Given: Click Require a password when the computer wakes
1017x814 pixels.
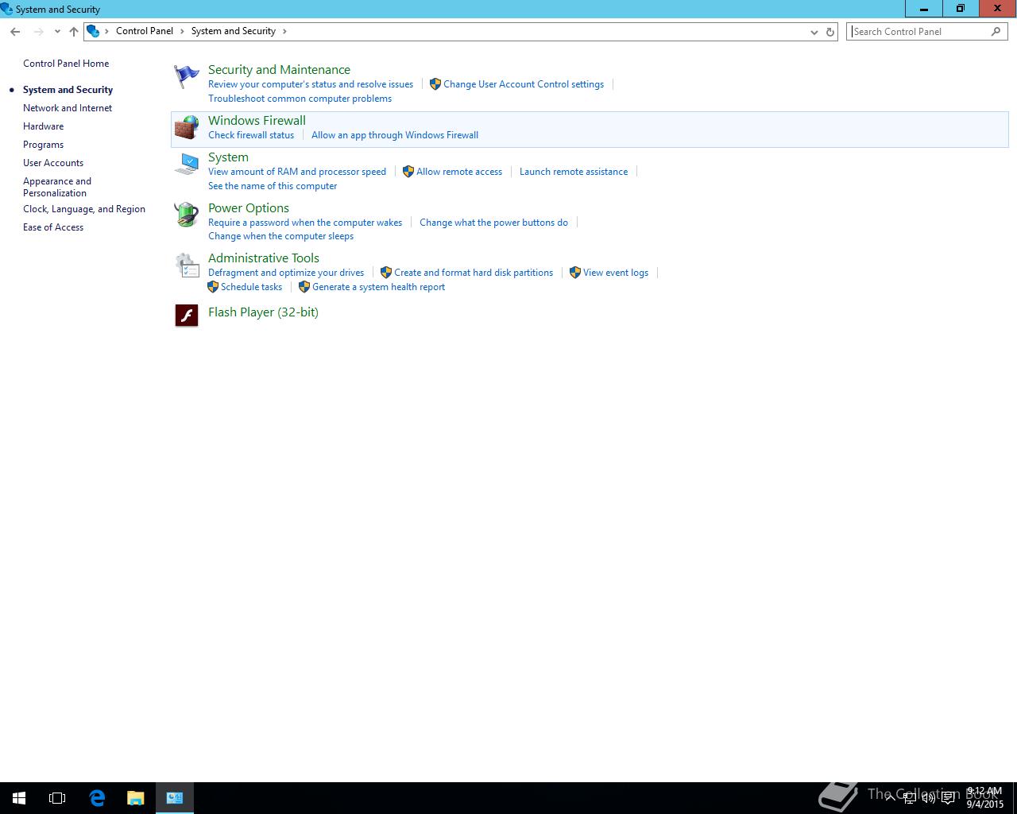Looking at the screenshot, I should (x=305, y=223).
